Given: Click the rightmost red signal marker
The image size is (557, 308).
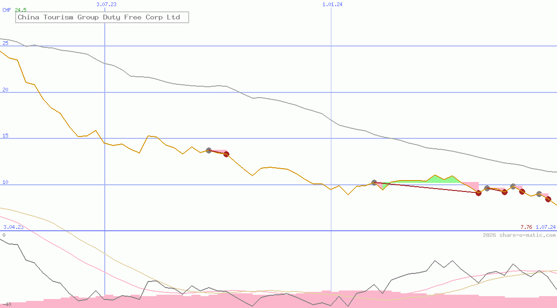Looking at the screenshot, I should [548, 199].
